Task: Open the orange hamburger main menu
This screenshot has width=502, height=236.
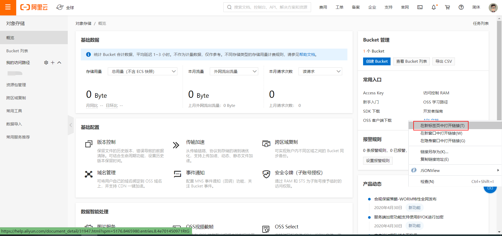Action: [x=8, y=7]
